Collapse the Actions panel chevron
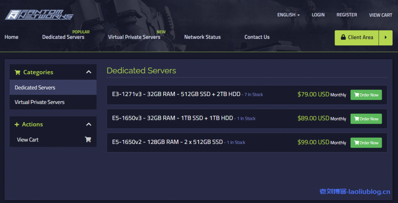The height and width of the screenshot is (203, 398). tap(89, 124)
